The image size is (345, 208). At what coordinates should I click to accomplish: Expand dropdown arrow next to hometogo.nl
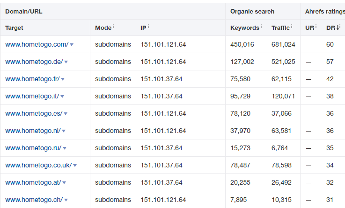coord(64,131)
